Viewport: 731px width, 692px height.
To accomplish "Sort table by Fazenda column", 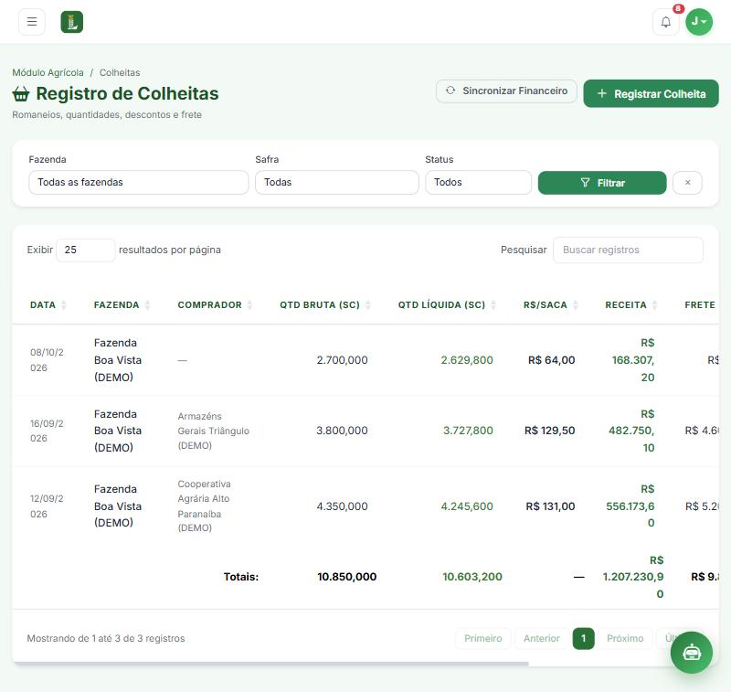I will (122, 305).
